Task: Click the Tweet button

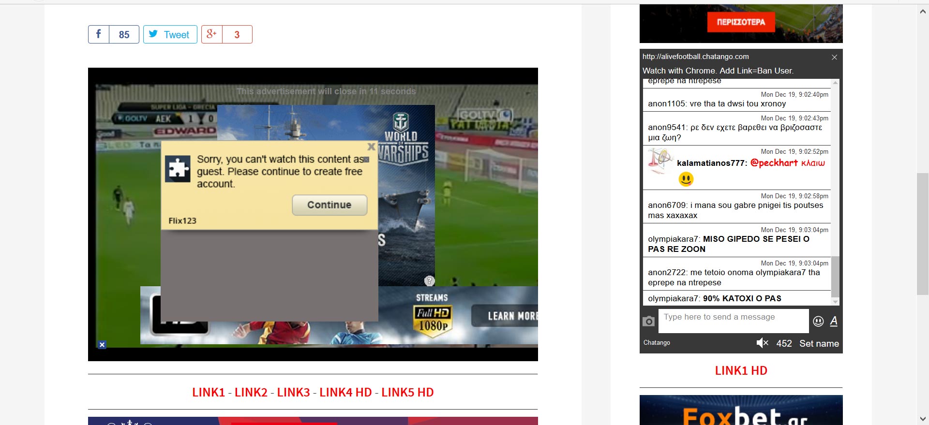Action: [170, 34]
